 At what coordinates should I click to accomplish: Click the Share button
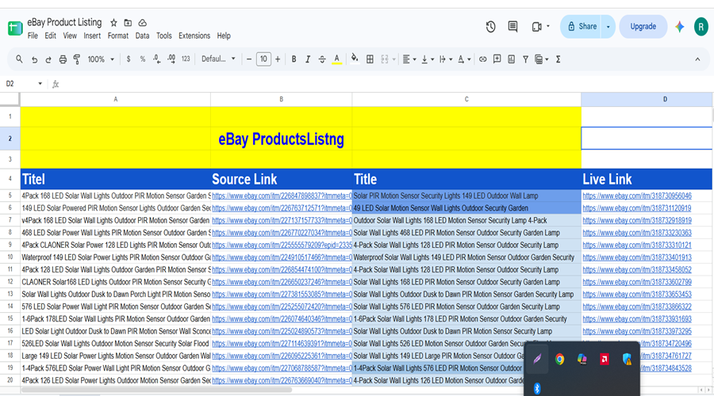pyautogui.click(x=582, y=27)
